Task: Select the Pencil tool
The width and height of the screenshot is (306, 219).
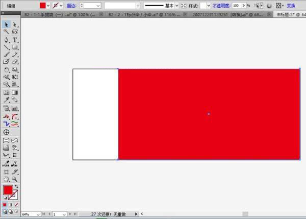Action: (15, 55)
